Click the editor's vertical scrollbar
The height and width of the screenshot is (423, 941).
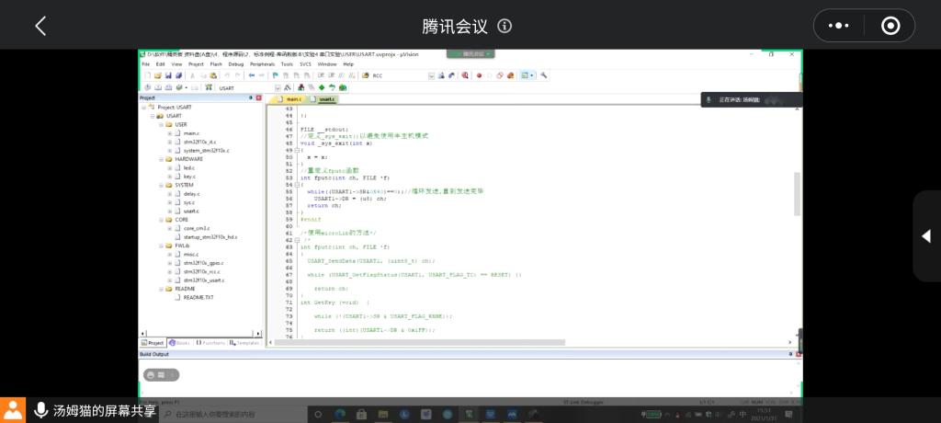[x=796, y=193]
